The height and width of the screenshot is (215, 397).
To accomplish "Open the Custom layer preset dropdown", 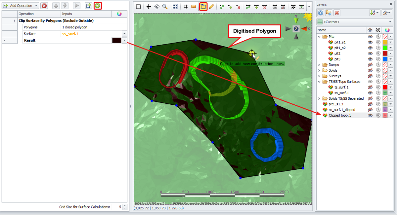I will [390, 22].
